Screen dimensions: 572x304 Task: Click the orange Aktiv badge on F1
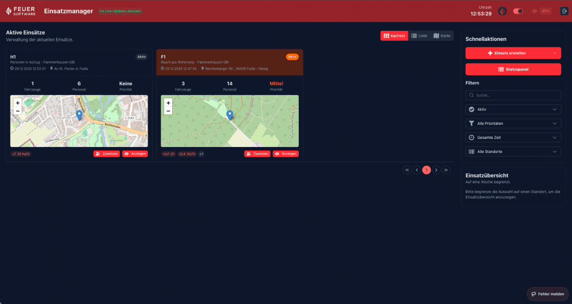[x=292, y=57]
